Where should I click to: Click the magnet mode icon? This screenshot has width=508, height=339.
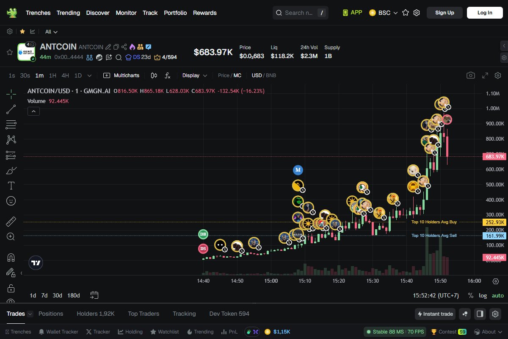pyautogui.click(x=11, y=258)
